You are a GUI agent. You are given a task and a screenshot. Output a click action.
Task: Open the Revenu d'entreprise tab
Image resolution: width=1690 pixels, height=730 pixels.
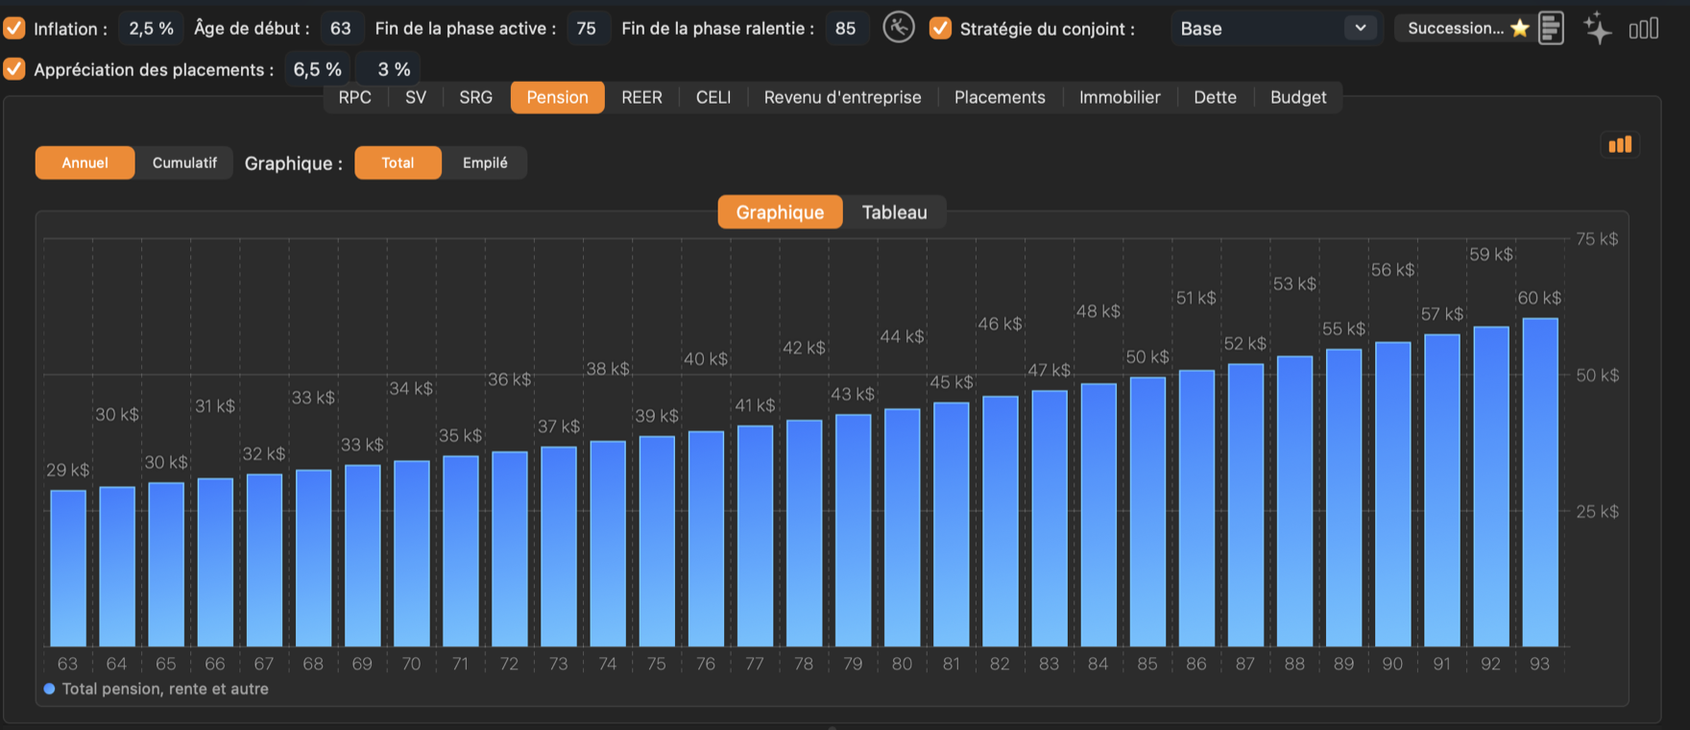(842, 97)
